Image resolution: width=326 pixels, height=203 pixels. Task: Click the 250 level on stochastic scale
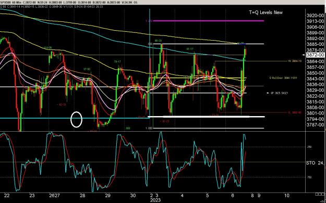point(309,147)
